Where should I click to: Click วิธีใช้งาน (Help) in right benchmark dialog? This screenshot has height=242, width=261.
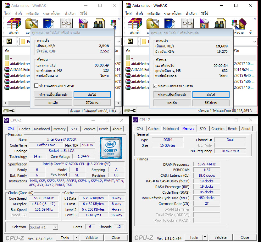[211, 103]
